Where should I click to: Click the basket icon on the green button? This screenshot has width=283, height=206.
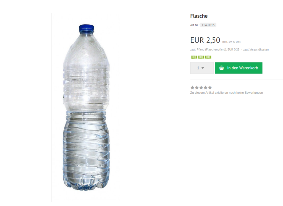[221, 68]
